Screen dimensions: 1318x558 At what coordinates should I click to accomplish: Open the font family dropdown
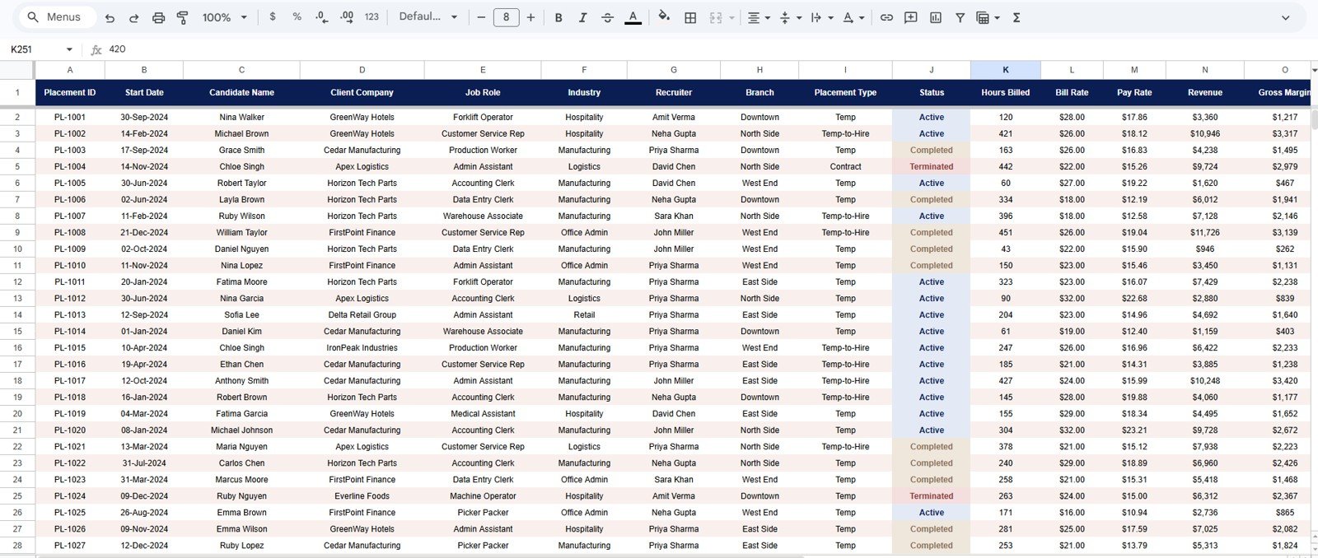tap(428, 17)
